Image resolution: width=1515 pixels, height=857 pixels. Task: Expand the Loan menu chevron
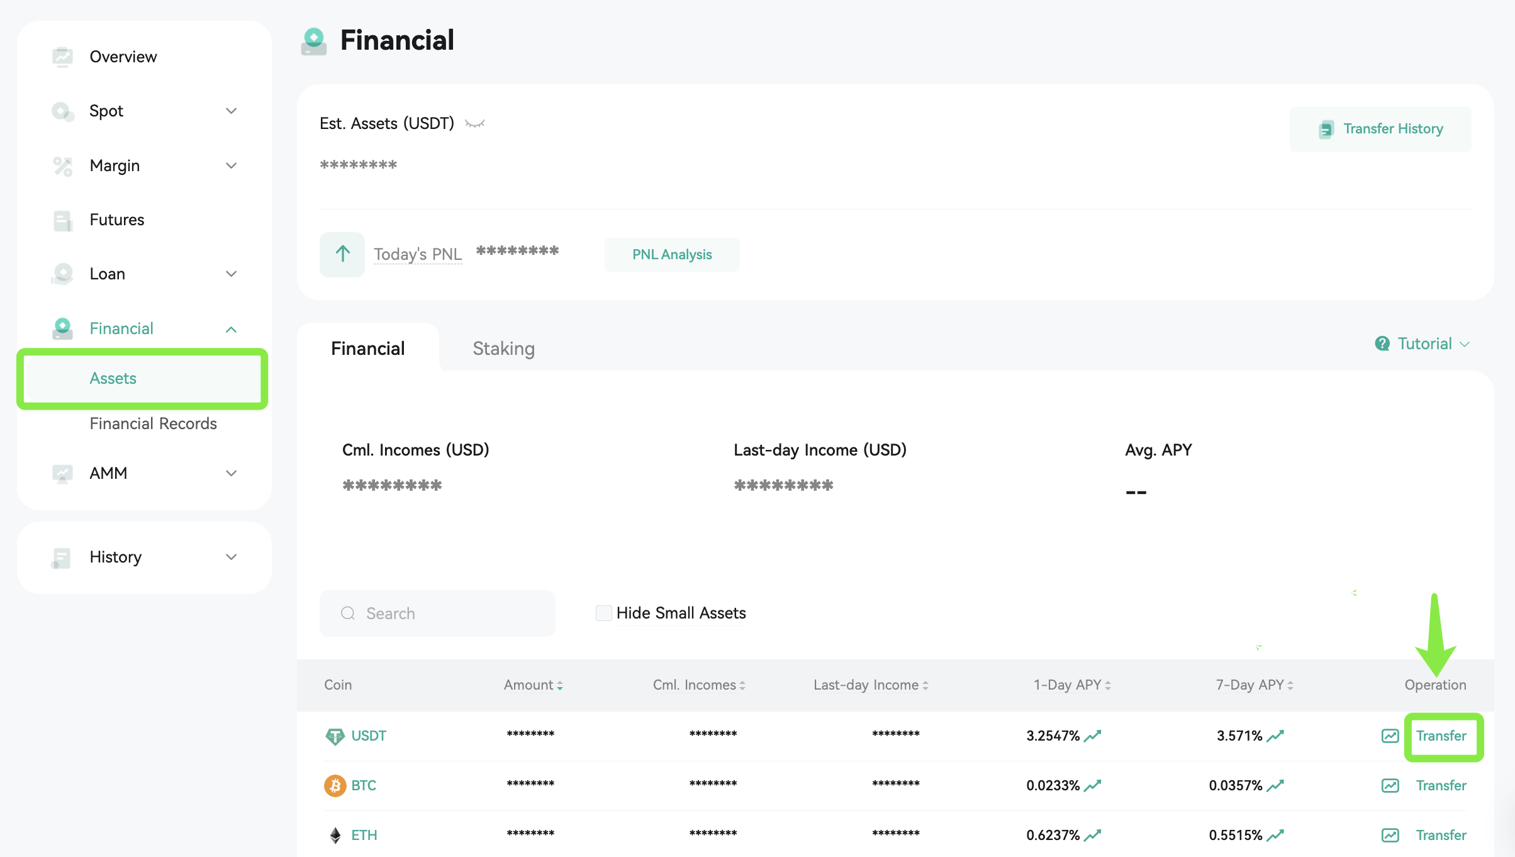click(x=232, y=274)
